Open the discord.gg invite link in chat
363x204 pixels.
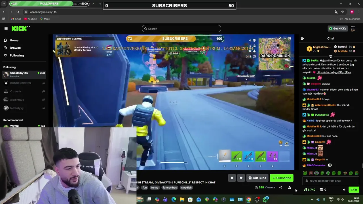334,72
